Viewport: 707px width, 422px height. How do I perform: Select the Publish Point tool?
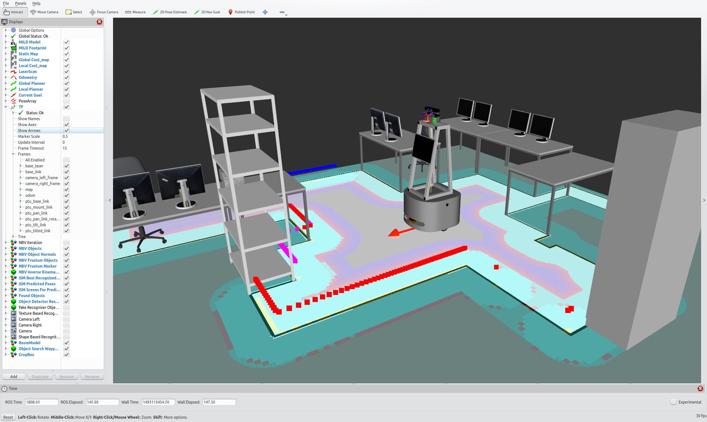(241, 12)
